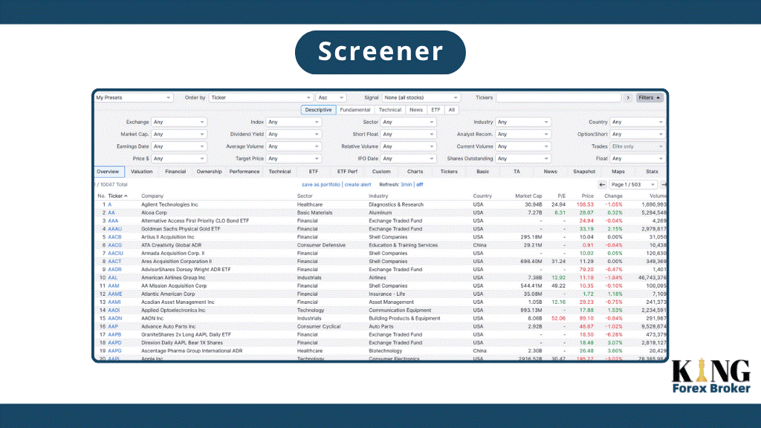Click the Agilent Technologies Inc company name
The height and width of the screenshot is (428, 761).
click(169, 205)
